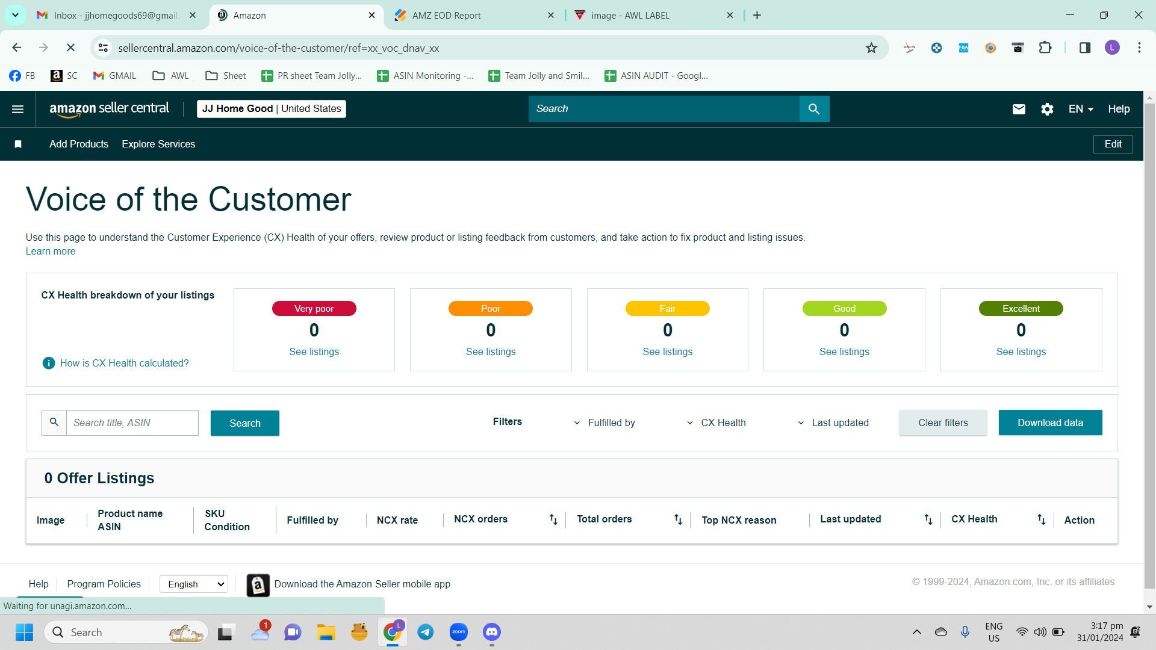Open the FB bookmark
This screenshot has height=650, width=1156.
pos(22,76)
